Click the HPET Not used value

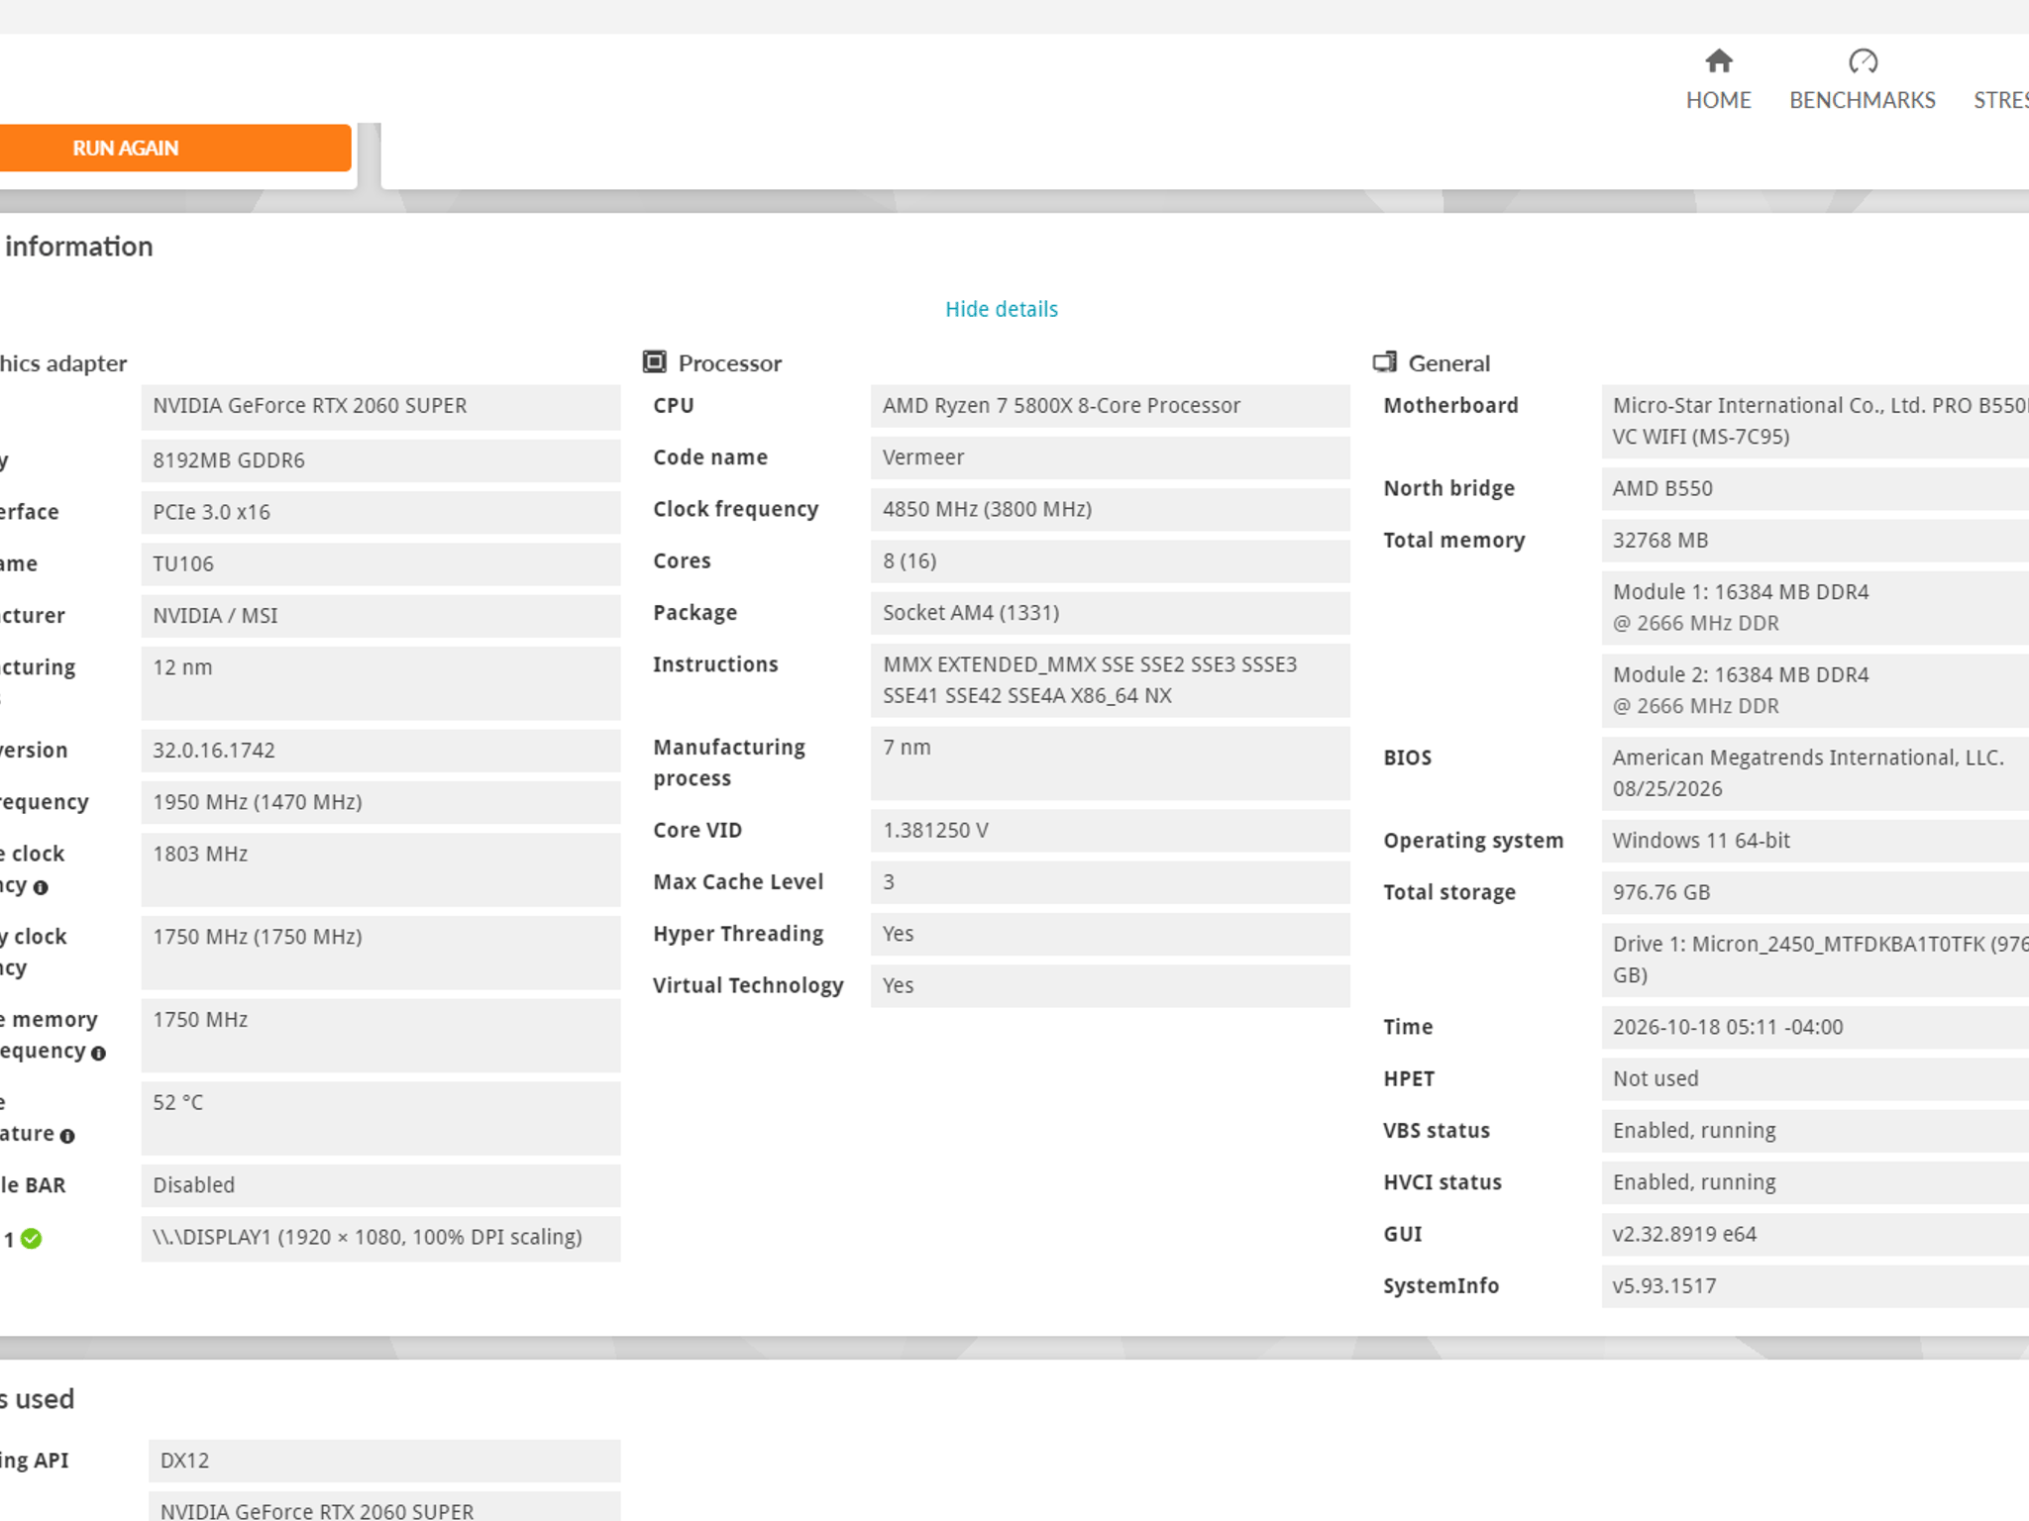1815,1079
